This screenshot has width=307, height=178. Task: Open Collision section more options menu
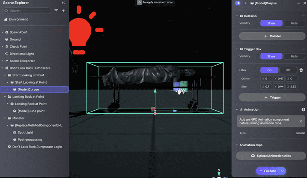pos(303,16)
